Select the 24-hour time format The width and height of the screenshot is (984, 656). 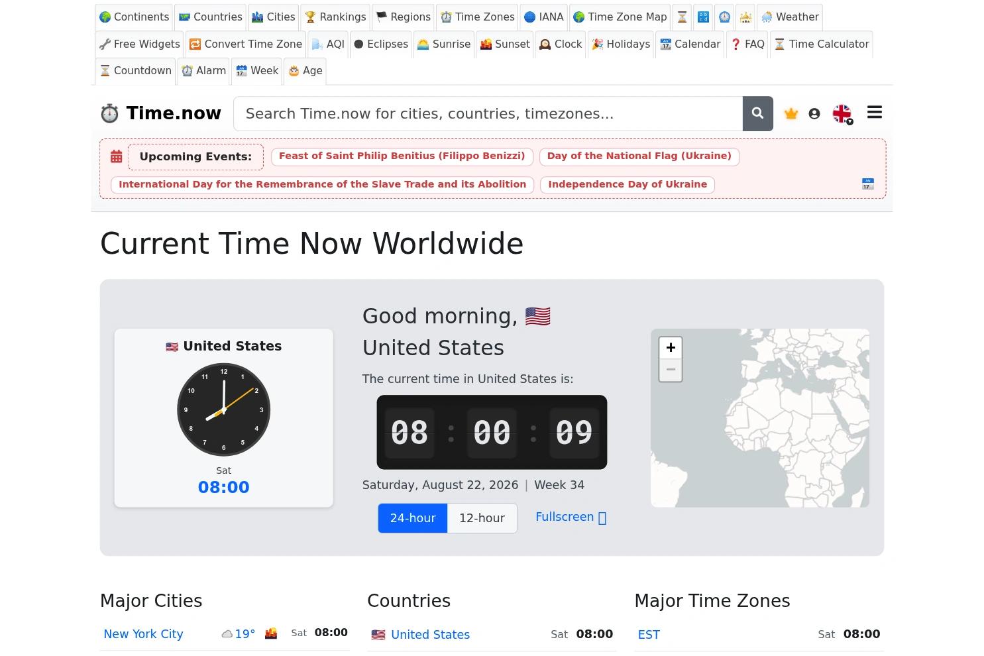pyautogui.click(x=413, y=518)
